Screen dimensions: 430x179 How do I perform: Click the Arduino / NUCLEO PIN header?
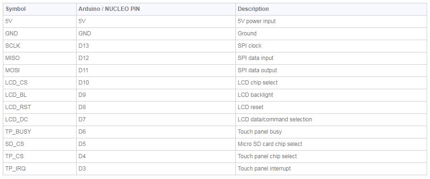pos(156,9)
